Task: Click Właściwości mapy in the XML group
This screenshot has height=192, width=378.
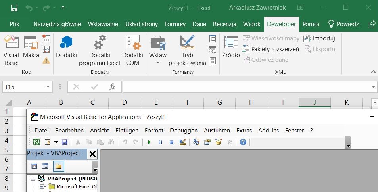Action: click(271, 38)
